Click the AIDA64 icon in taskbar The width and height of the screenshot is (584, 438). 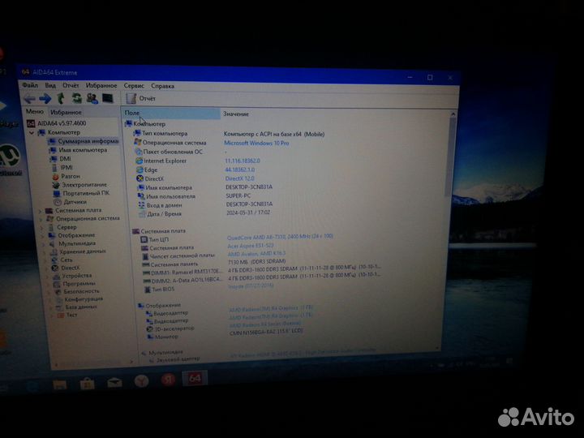(x=195, y=379)
